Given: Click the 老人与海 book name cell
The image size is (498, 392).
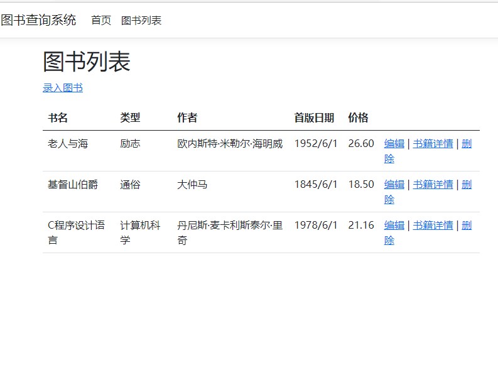Looking at the screenshot, I should 68,144.
